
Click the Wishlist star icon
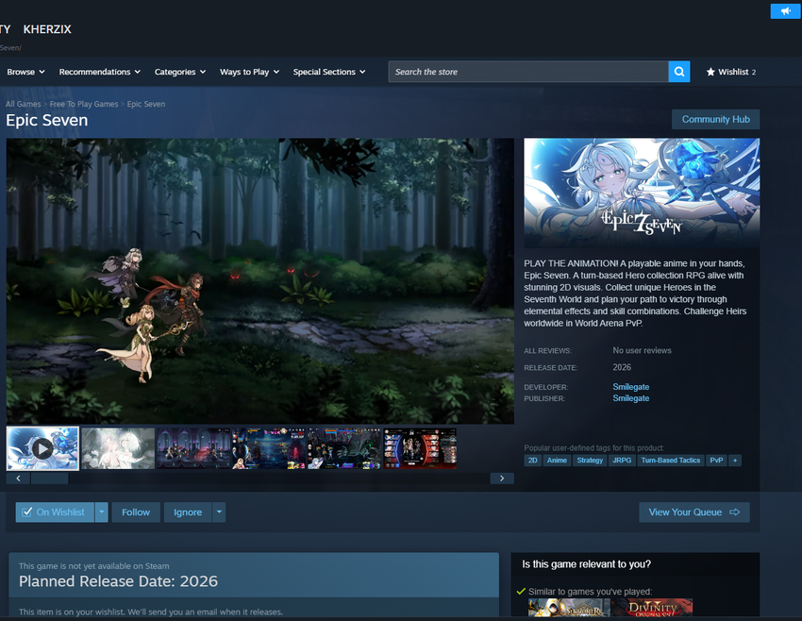710,72
